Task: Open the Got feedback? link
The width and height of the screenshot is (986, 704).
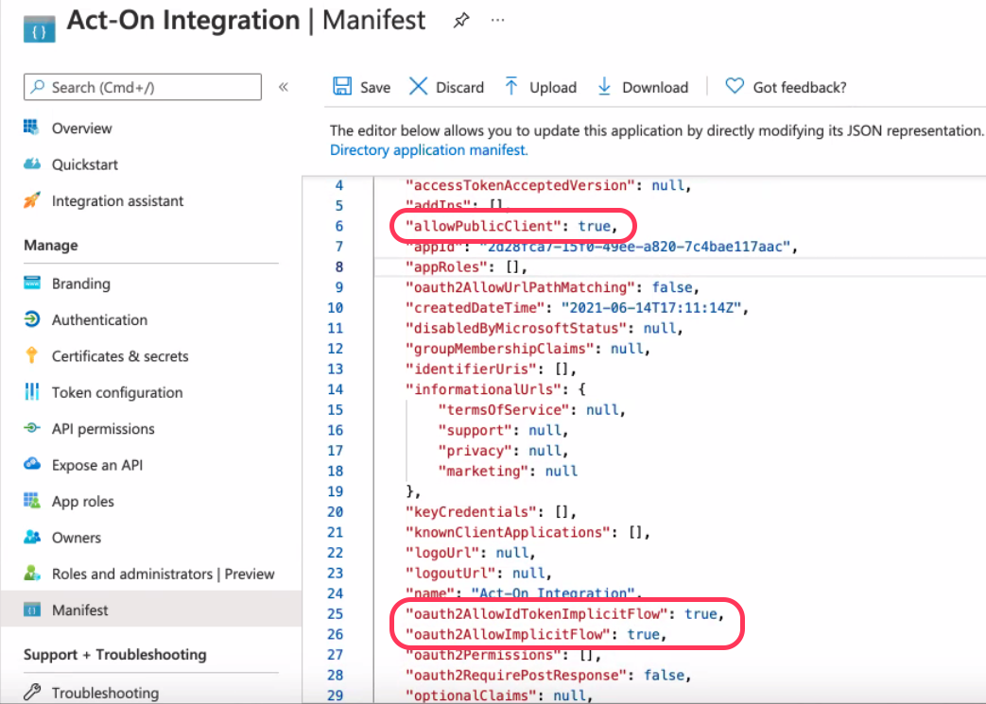Action: [799, 87]
